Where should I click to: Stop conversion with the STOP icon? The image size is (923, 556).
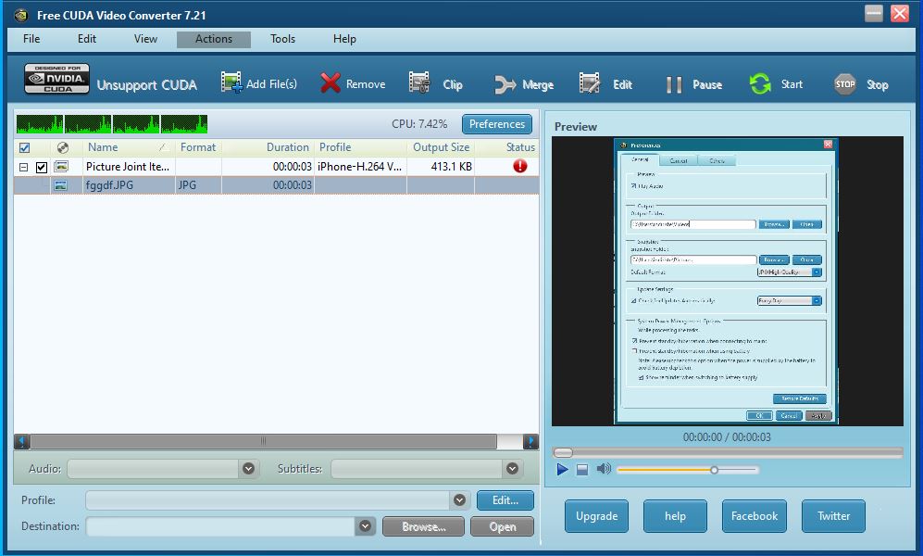pyautogui.click(x=844, y=84)
